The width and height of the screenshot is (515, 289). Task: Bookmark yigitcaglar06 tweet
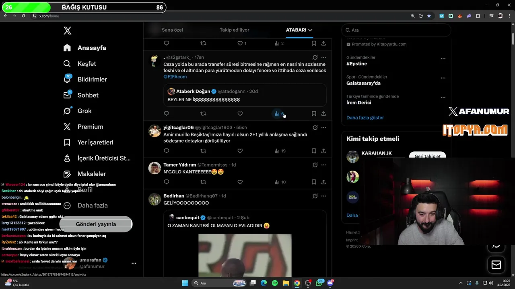point(314,151)
